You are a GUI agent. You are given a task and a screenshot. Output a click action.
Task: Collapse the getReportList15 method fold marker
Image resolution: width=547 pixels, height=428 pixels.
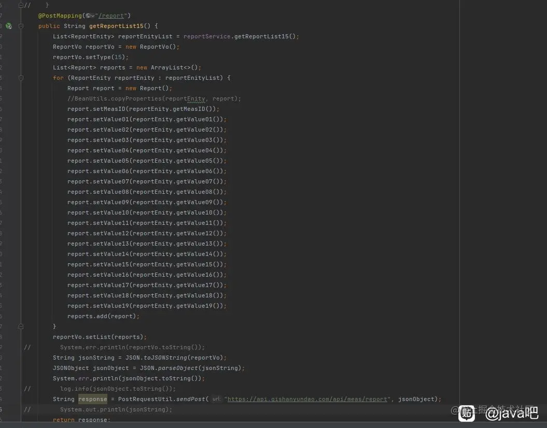[x=21, y=26]
